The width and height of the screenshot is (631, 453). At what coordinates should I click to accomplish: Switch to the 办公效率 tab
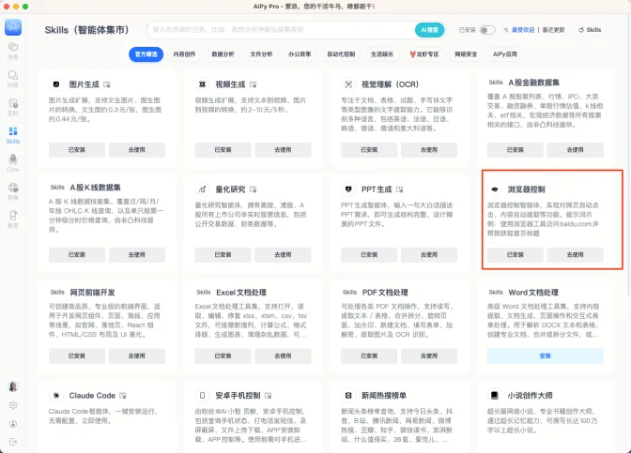[x=300, y=54]
